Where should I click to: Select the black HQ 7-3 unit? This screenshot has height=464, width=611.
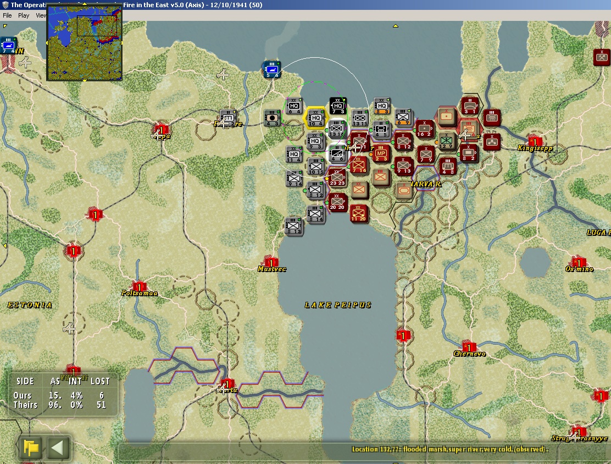(x=338, y=106)
